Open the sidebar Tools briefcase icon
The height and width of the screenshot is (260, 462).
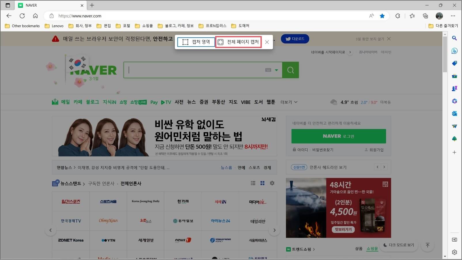point(455,76)
